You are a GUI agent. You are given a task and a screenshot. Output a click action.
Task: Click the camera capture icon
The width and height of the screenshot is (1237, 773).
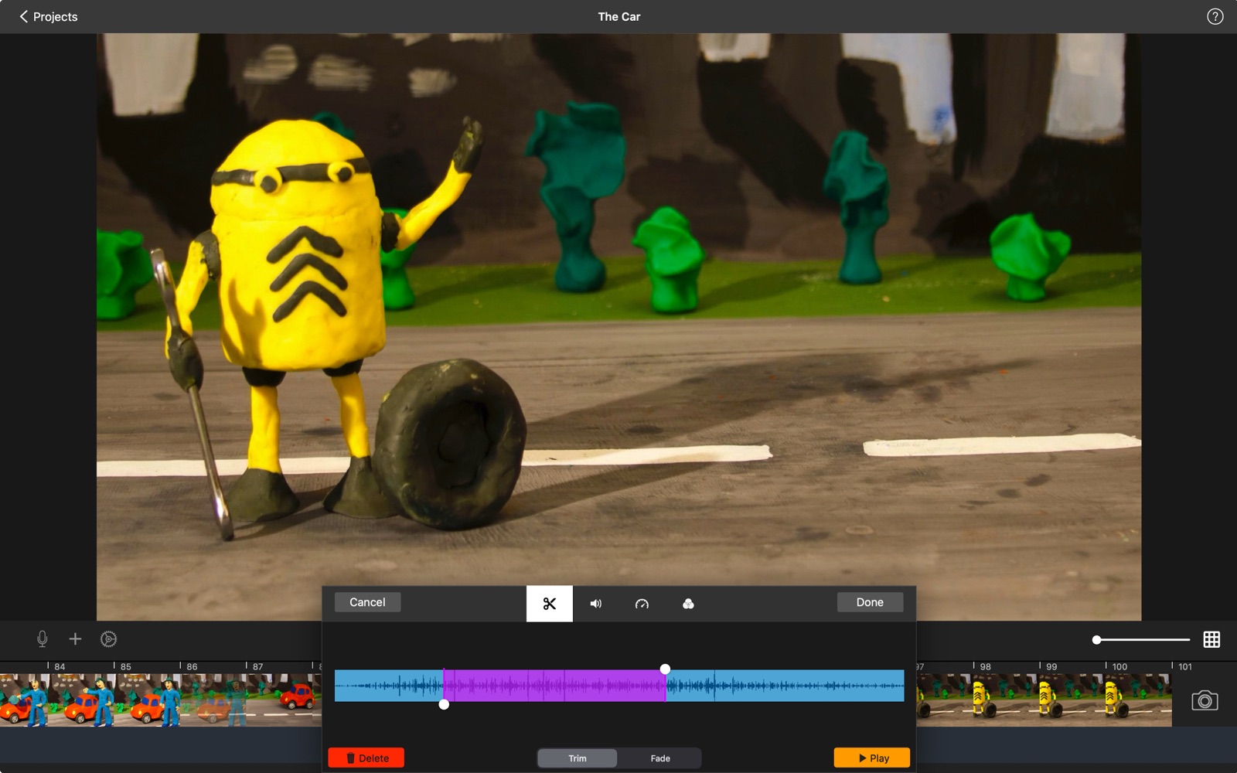click(x=1205, y=701)
